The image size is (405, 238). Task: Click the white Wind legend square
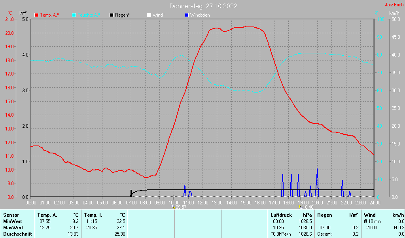149,15
